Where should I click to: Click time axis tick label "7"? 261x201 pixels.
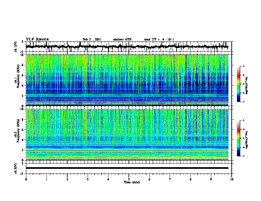[x=170, y=179]
